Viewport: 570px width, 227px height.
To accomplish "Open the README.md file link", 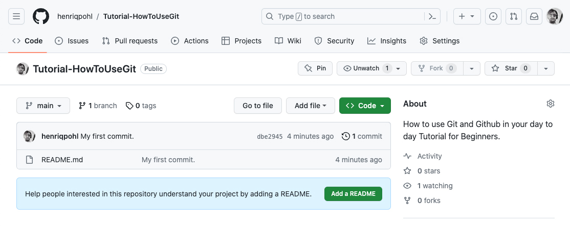I will coord(62,160).
